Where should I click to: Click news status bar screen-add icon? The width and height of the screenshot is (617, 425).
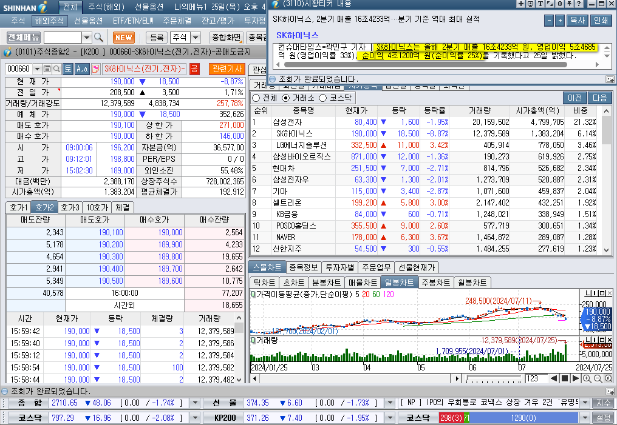click(610, 79)
